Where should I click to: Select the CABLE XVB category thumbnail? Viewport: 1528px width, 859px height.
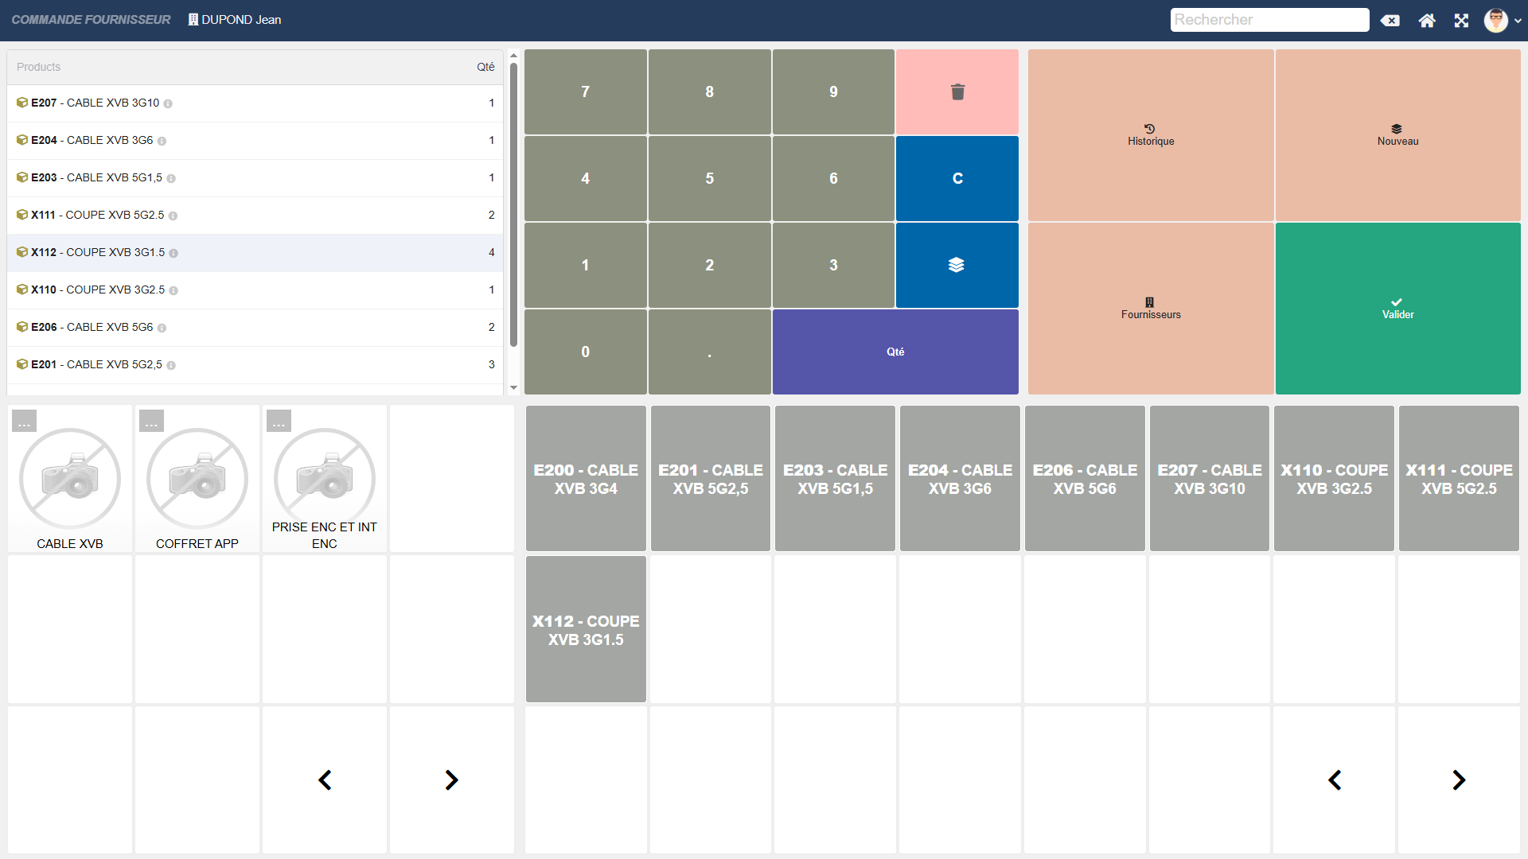coord(70,479)
